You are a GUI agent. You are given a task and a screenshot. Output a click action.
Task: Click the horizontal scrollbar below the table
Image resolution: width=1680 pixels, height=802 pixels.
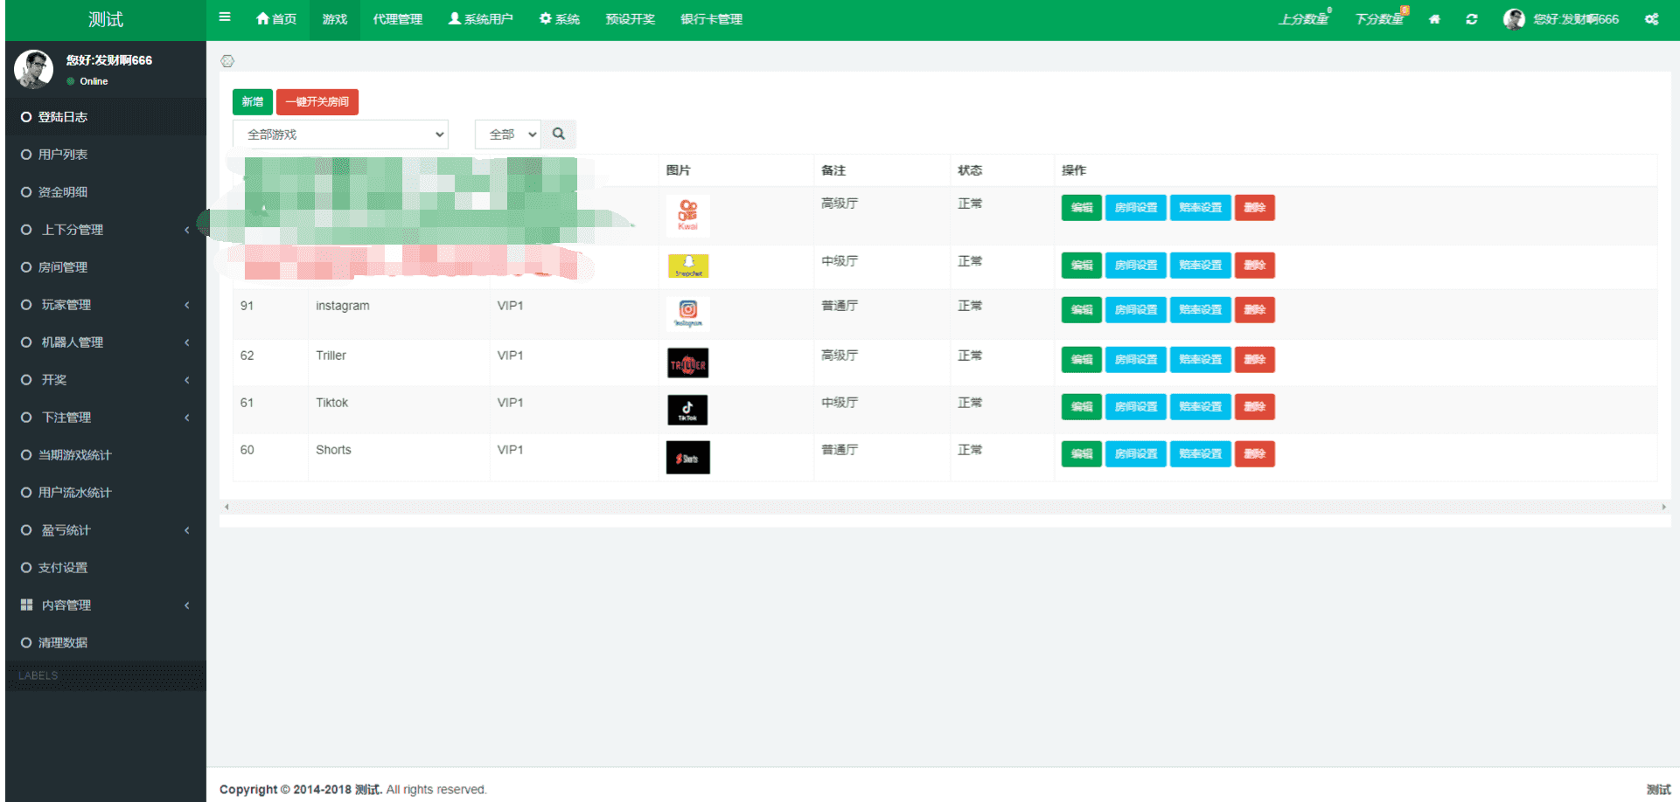click(x=945, y=507)
